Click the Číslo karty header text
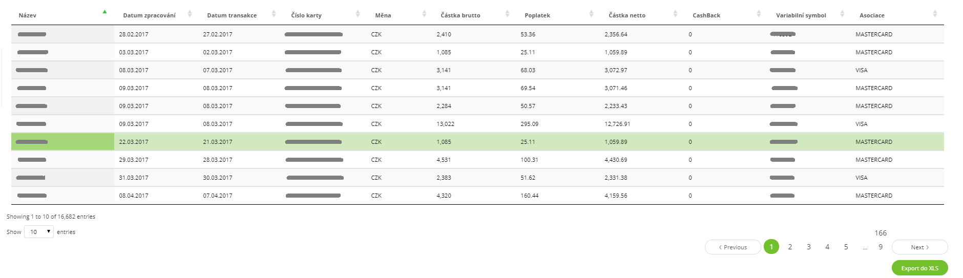This screenshot has height=278, width=963. 306,15
